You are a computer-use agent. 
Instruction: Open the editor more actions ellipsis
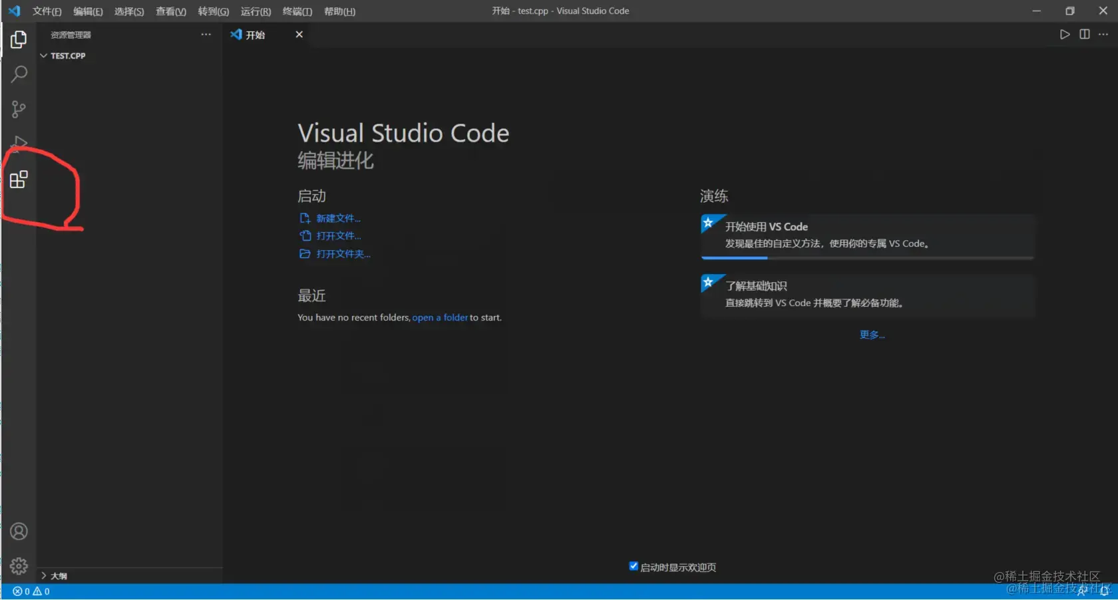[x=1103, y=35]
